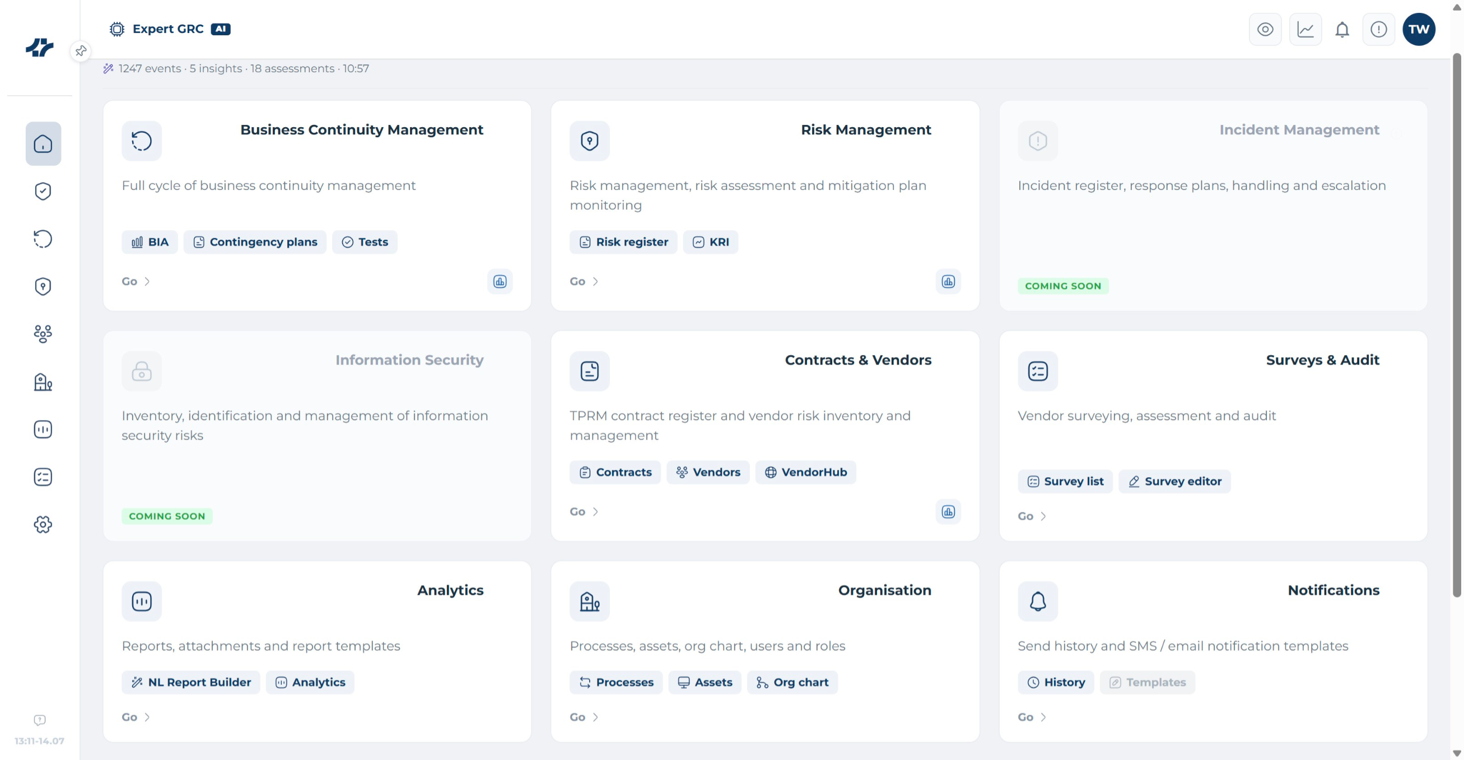Viewport: 1464px width, 760px height.
Task: Open Analytics sidebar icon
Action: (x=43, y=429)
